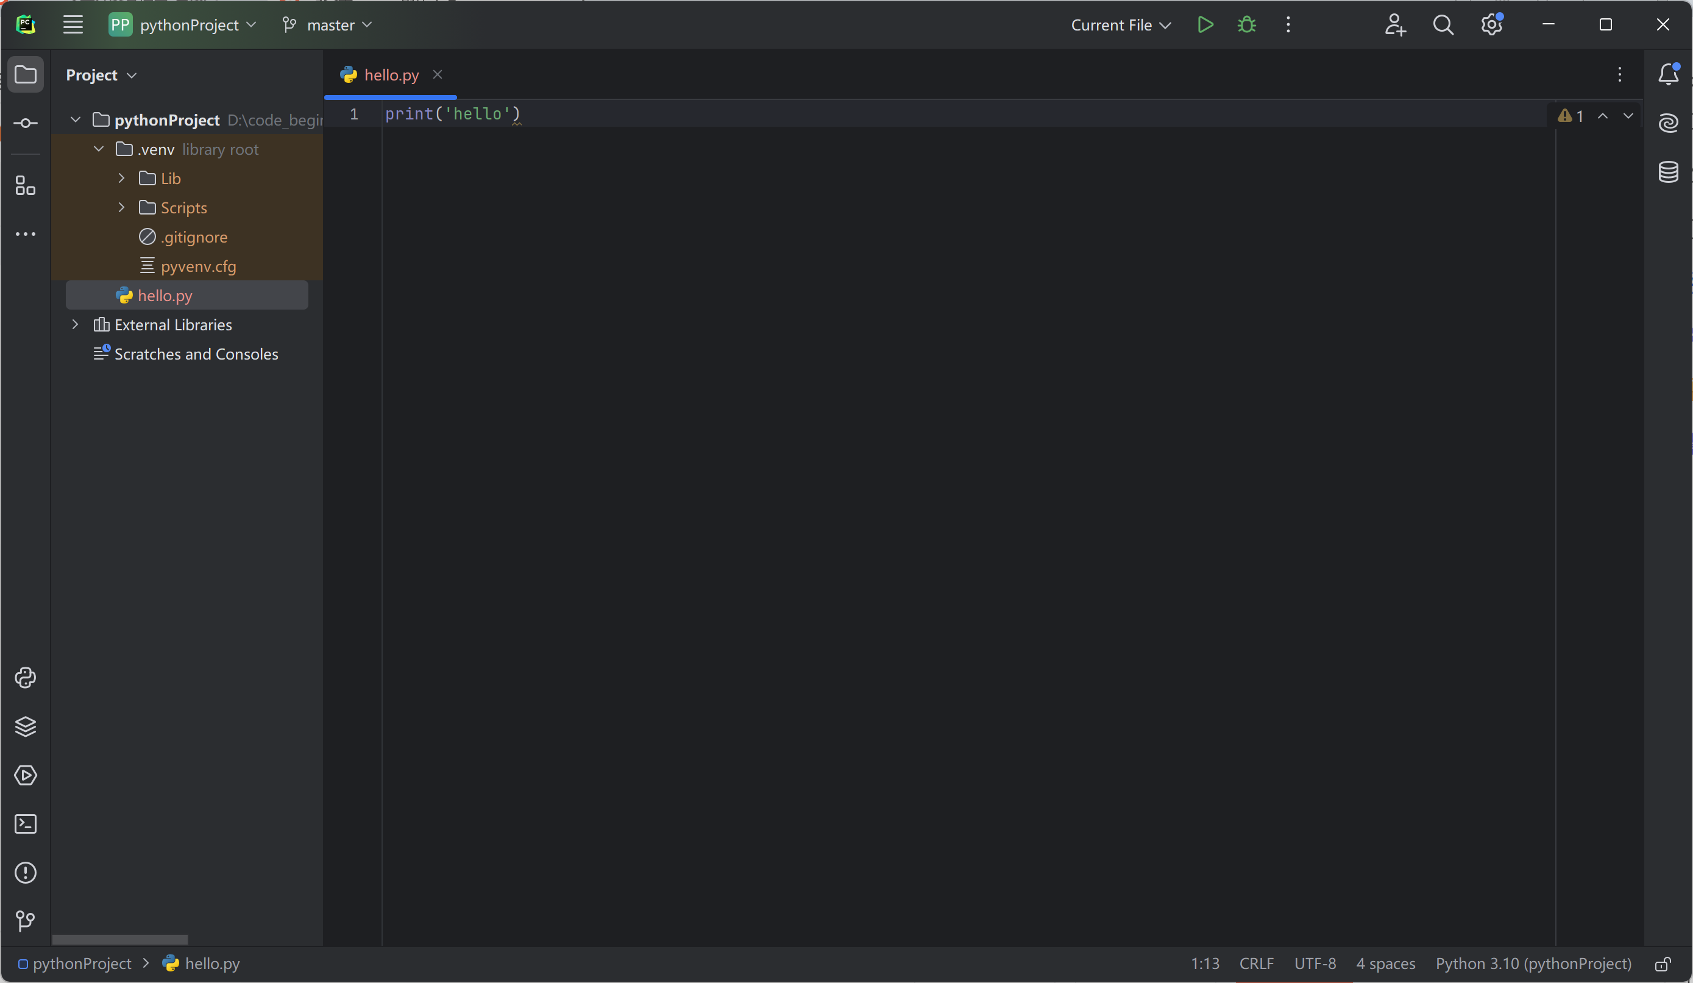The image size is (1693, 983).
Task: Expand External Libraries node
Action: tap(75, 325)
